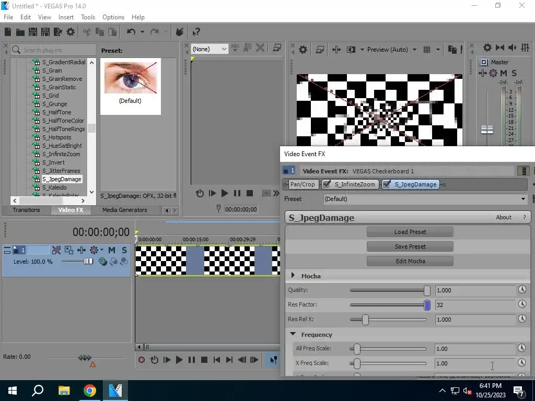This screenshot has height=401, width=535.
Task: Pause playback in the trimmer window
Action: coord(237,193)
